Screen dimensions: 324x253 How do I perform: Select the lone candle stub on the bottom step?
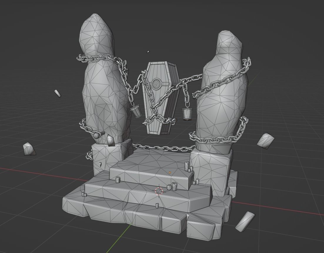click(157, 205)
